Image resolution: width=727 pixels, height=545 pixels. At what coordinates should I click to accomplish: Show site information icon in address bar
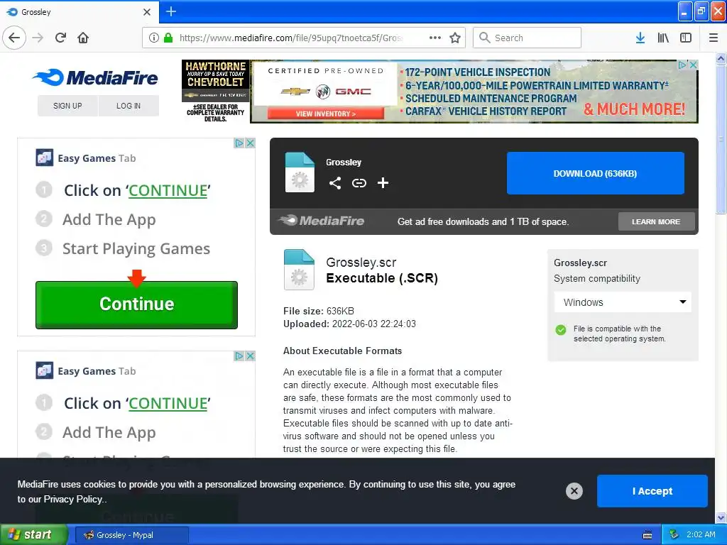pyautogui.click(x=154, y=38)
